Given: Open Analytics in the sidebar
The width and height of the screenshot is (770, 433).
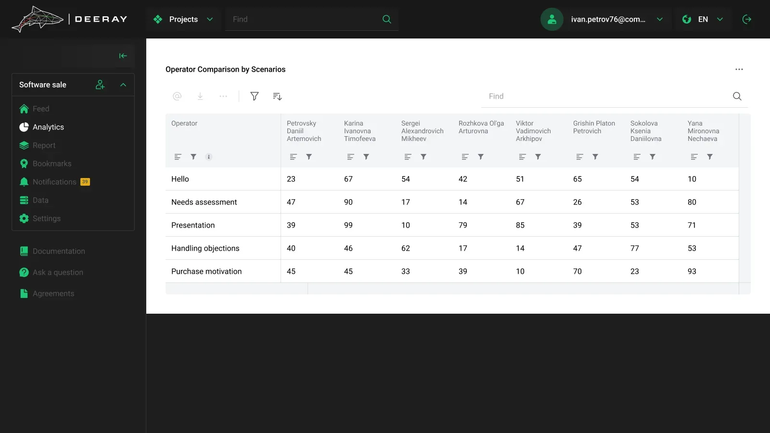Looking at the screenshot, I should point(48,127).
